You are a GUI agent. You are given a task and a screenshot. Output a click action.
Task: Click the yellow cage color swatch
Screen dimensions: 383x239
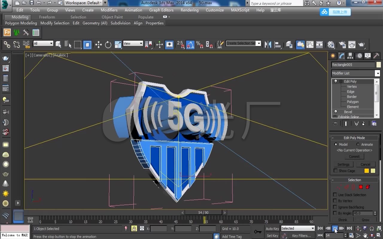367,171
